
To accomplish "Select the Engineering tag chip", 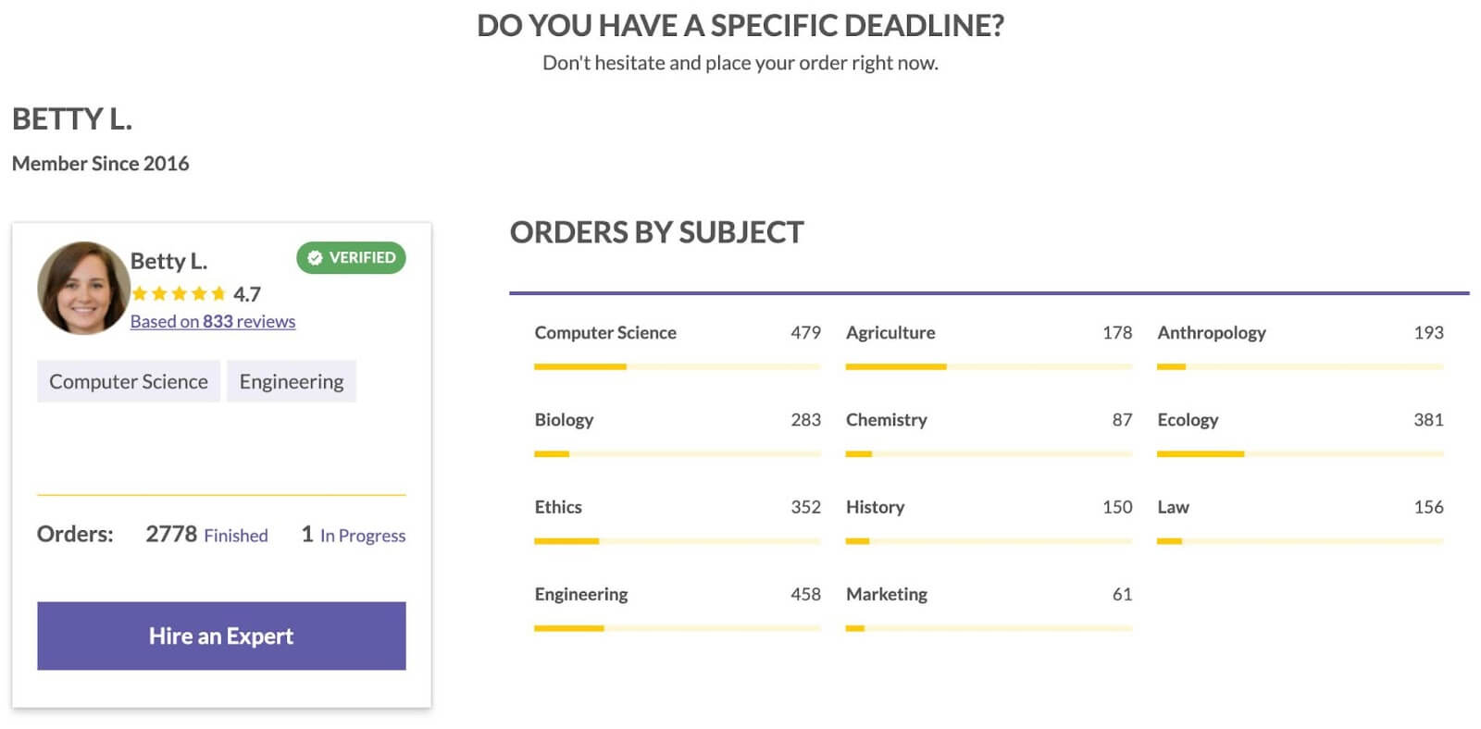I will [x=292, y=381].
